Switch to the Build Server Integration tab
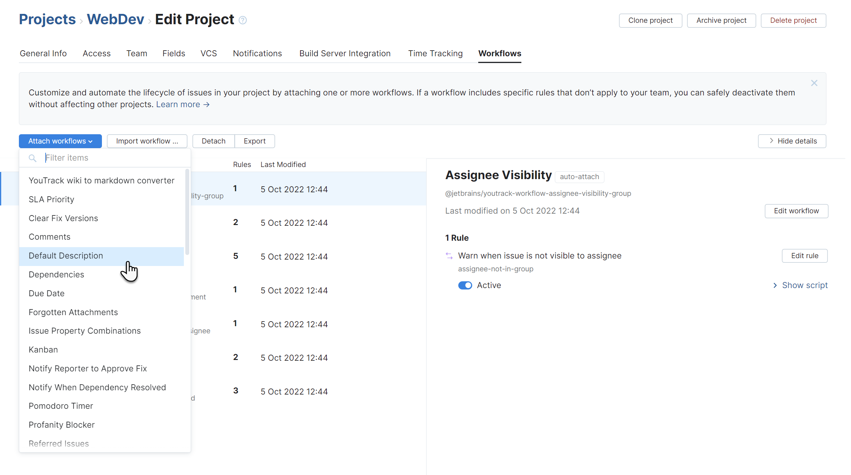This screenshot has height=475, width=851. (x=345, y=53)
